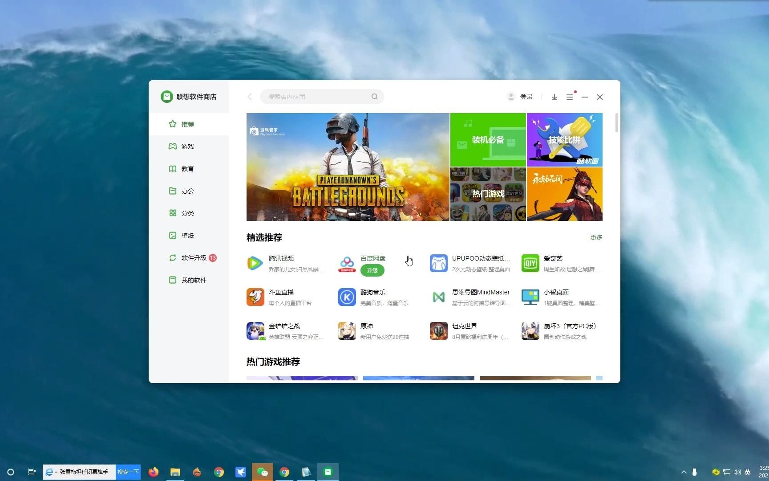Click the 酷狗音乐 app icon
The width and height of the screenshot is (769, 481).
tap(347, 297)
